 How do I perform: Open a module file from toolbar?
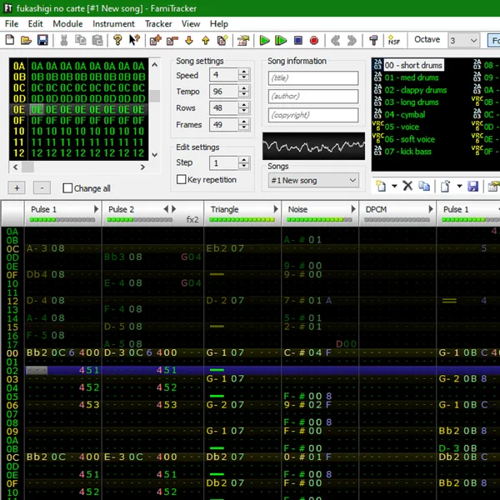coord(26,40)
